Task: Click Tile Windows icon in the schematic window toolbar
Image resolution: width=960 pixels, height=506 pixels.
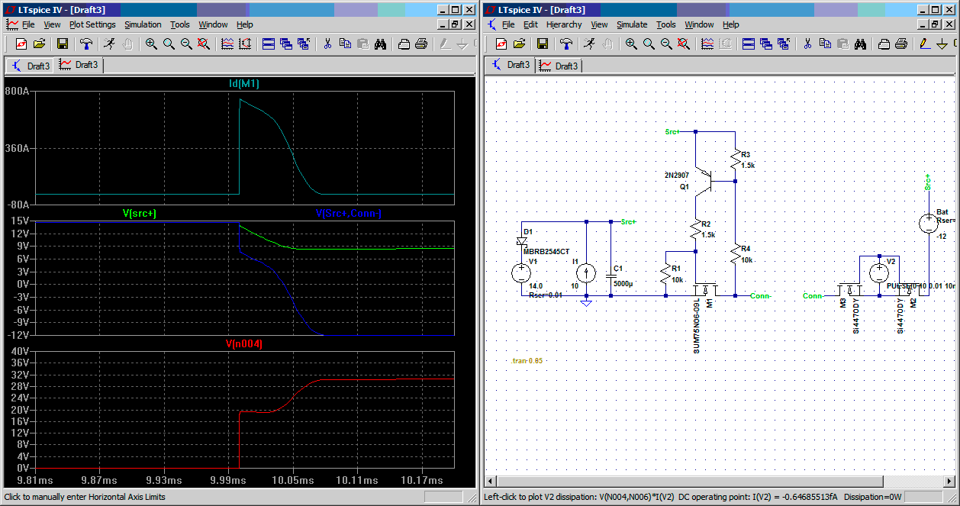Action: 749,44
